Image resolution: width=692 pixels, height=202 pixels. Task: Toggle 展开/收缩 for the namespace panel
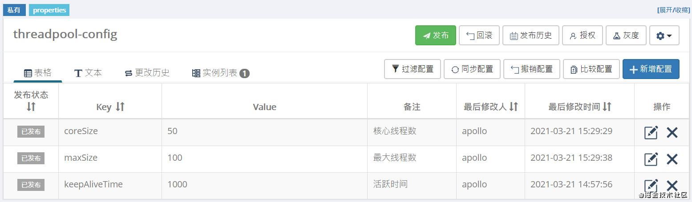coord(673,10)
